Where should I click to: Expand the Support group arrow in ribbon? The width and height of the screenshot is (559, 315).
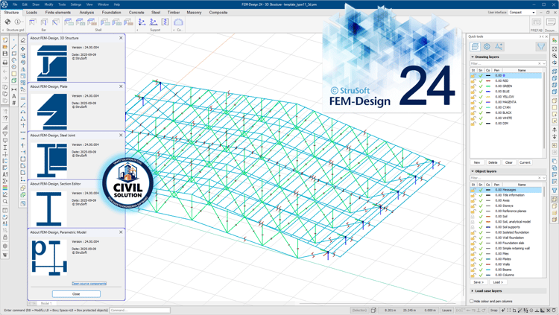138,31
